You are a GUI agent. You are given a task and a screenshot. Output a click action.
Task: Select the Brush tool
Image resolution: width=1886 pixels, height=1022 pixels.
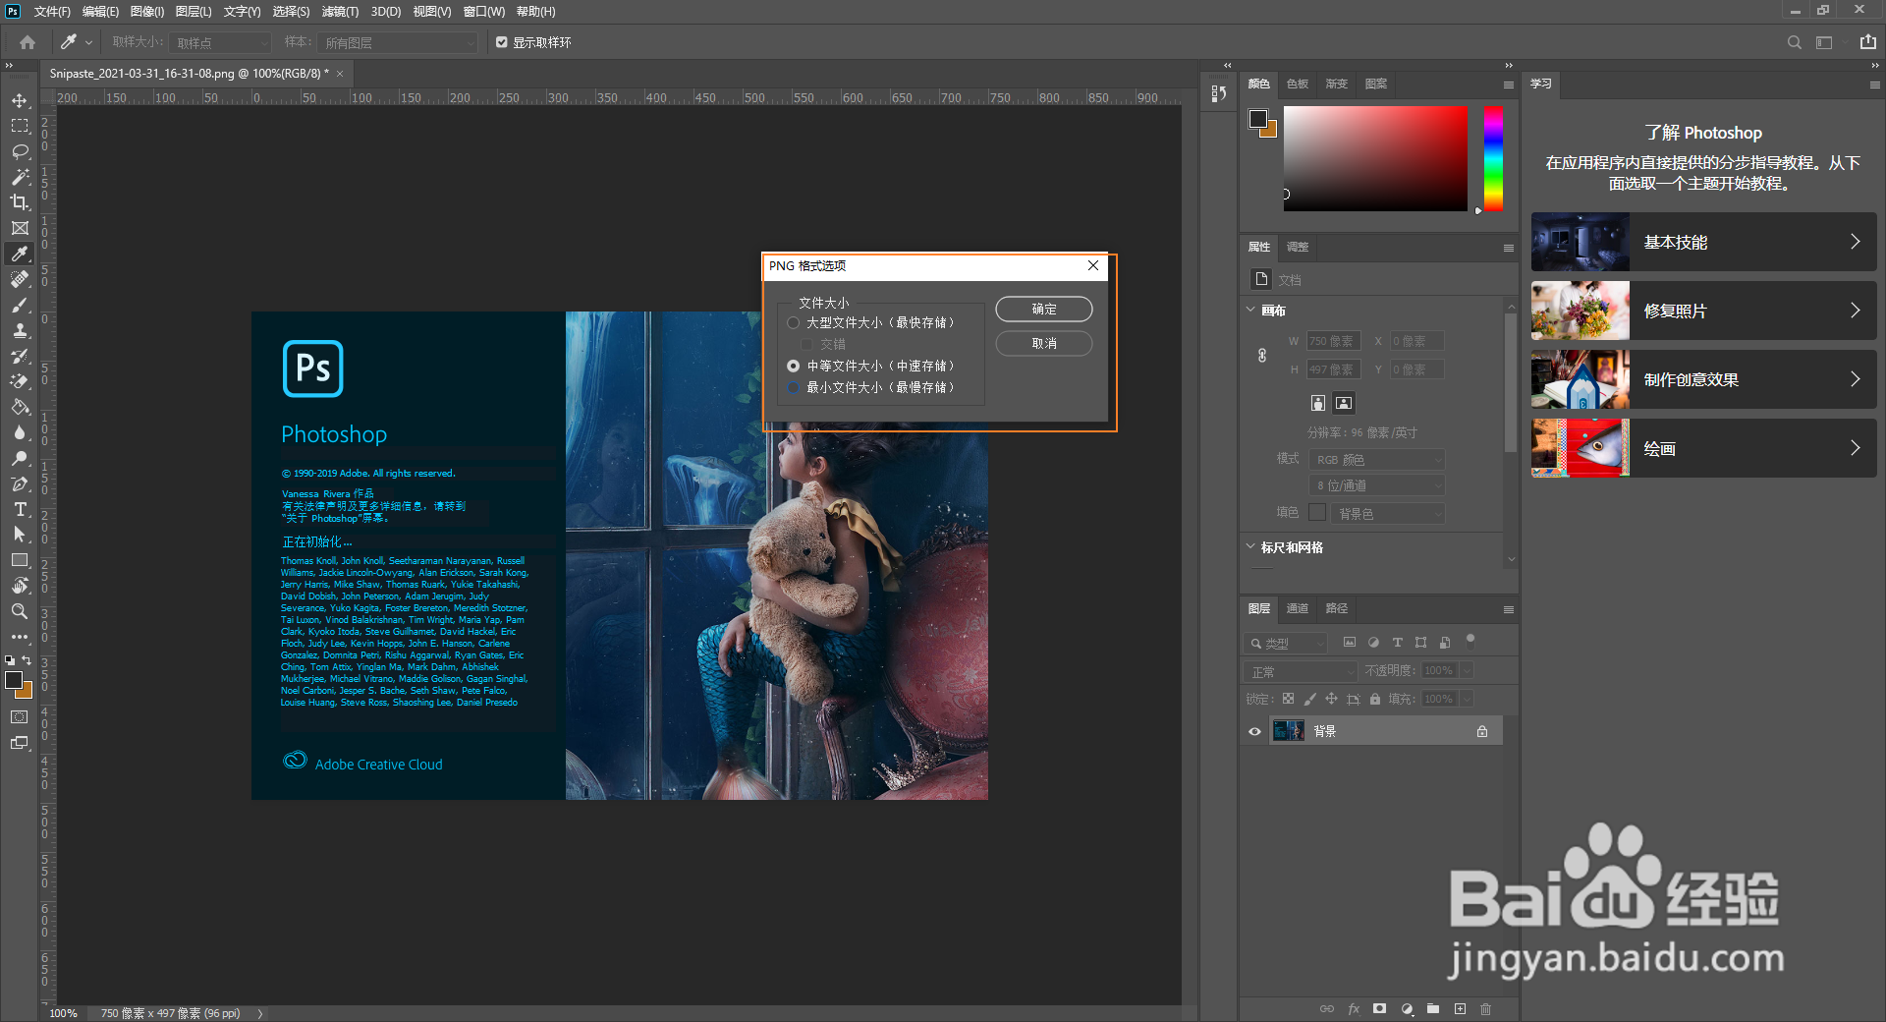pos(20,305)
